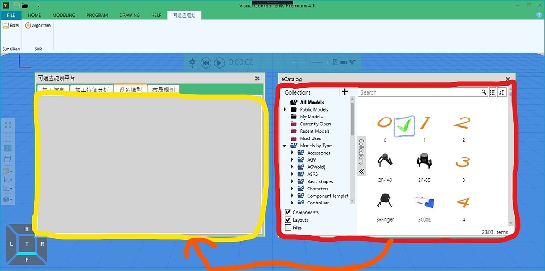
Task: Switch to the HOME ribbon tab
Action: (x=35, y=15)
